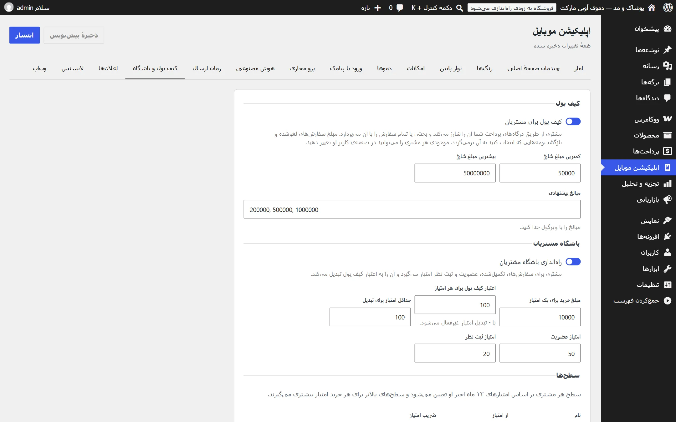676x422 pixels.
Task: Open the License (لایسنس) tab
Action: [73, 68]
